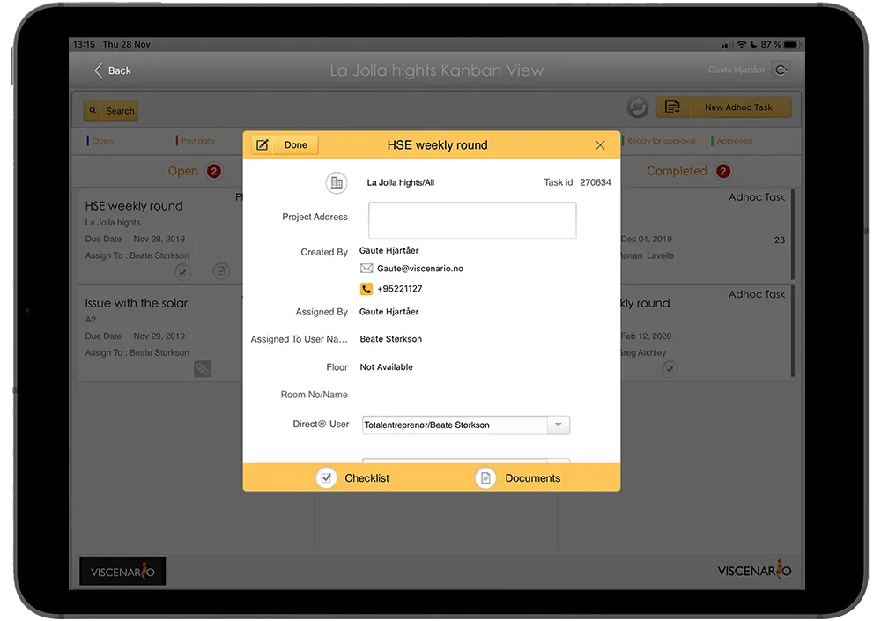
Task: Close the HSE weekly round dialog
Action: 600,145
